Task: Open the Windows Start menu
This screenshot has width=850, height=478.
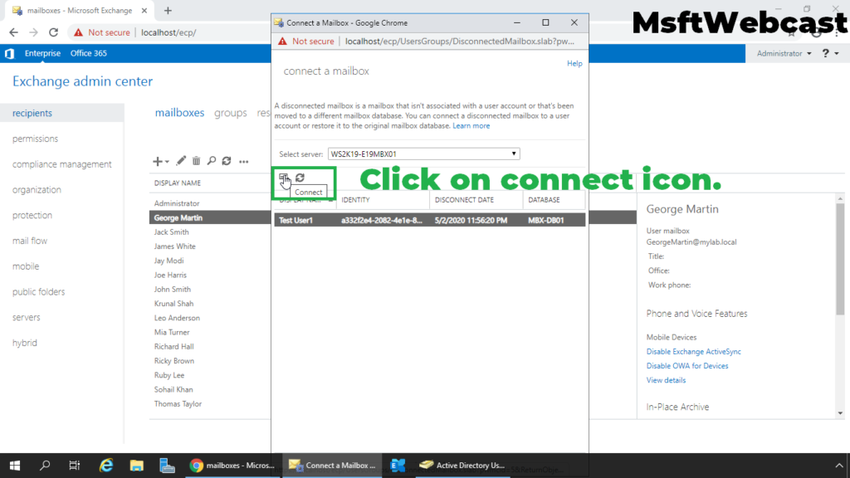Action: pos(15,466)
